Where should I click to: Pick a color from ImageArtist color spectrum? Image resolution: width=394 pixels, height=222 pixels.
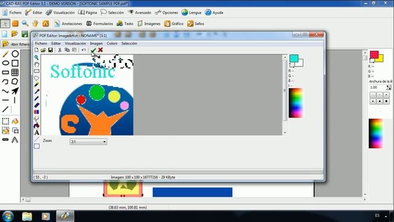click(x=295, y=103)
